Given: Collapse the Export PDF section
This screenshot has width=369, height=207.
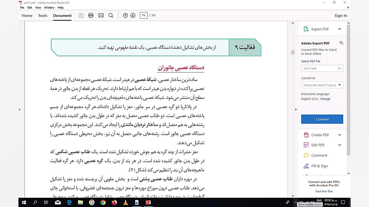Looking at the screenshot, I should tap(340, 29).
